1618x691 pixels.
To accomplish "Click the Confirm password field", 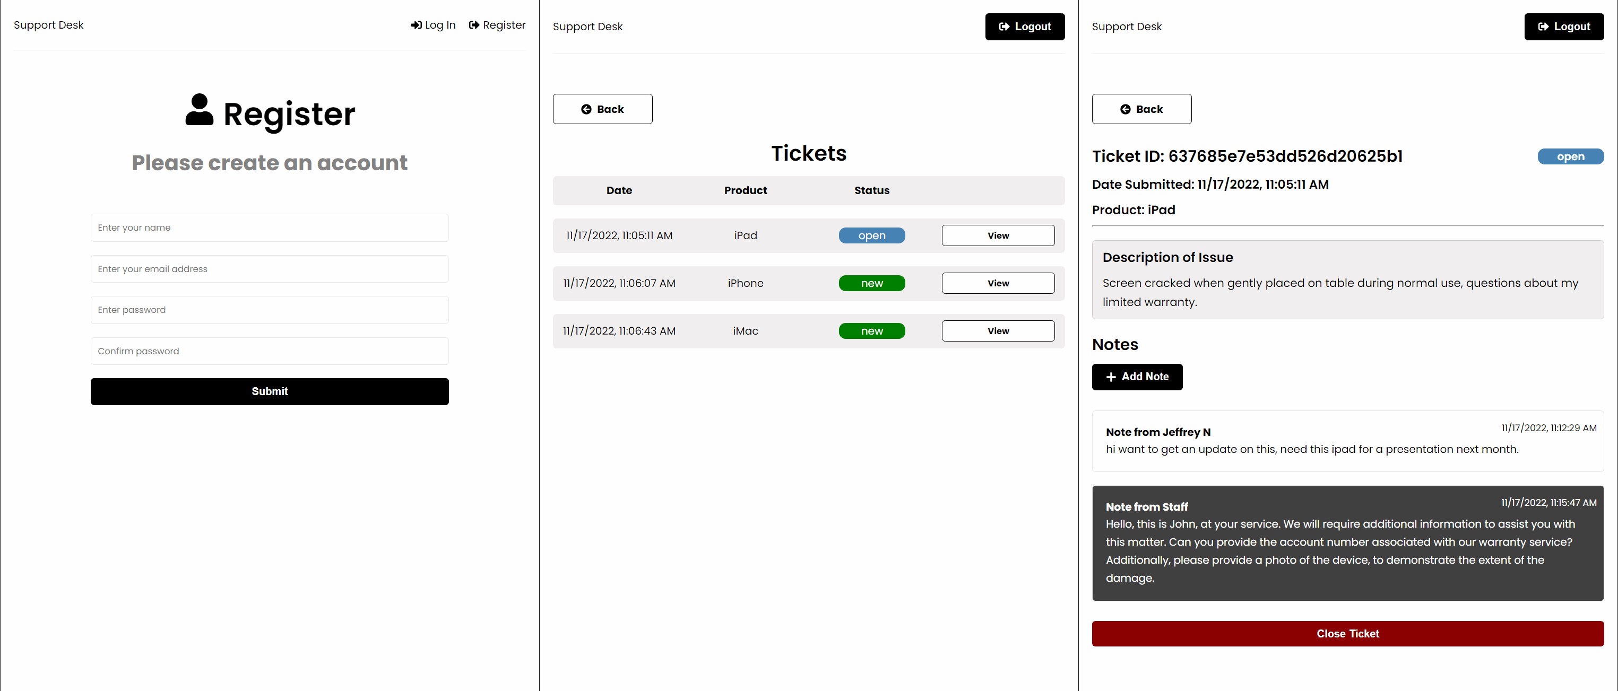I will pyautogui.click(x=270, y=351).
